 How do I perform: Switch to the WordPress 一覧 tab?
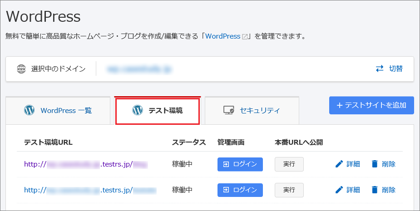click(58, 110)
